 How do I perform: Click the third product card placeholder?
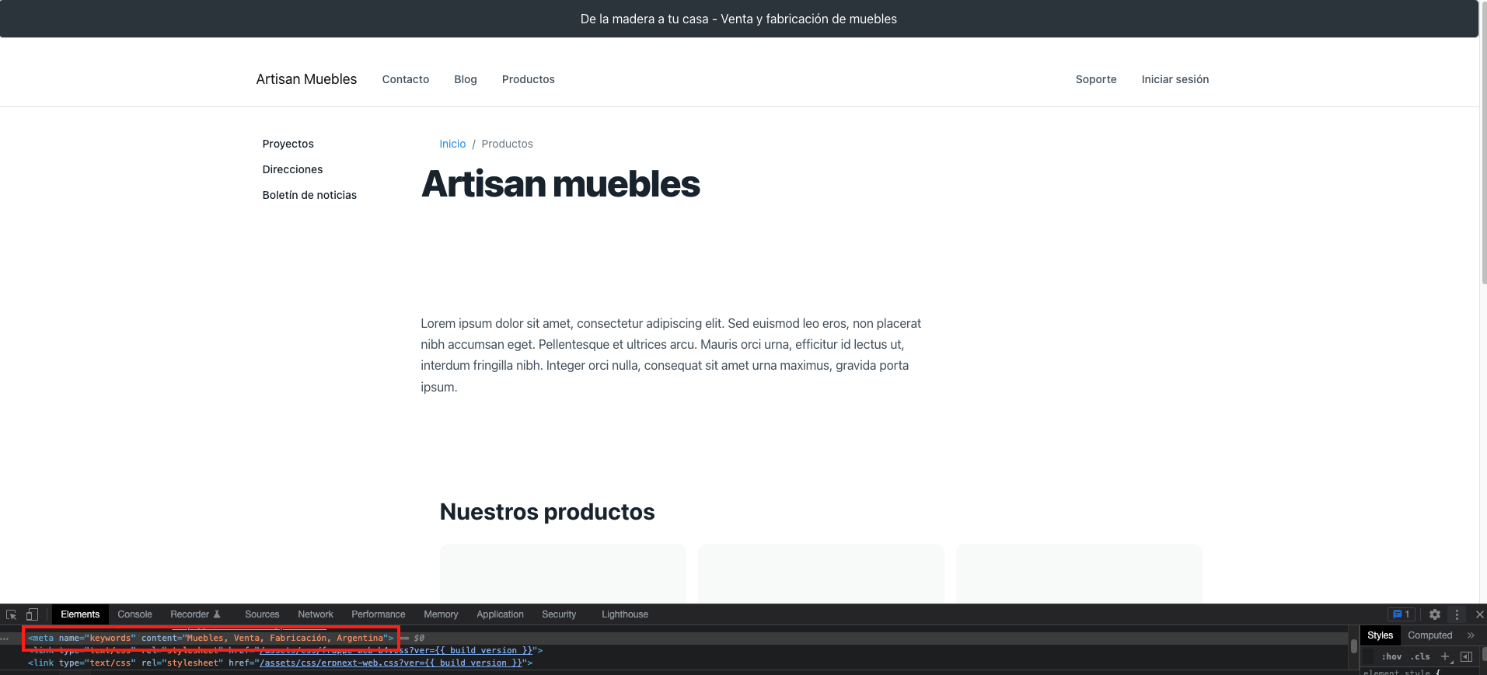[x=1079, y=573]
